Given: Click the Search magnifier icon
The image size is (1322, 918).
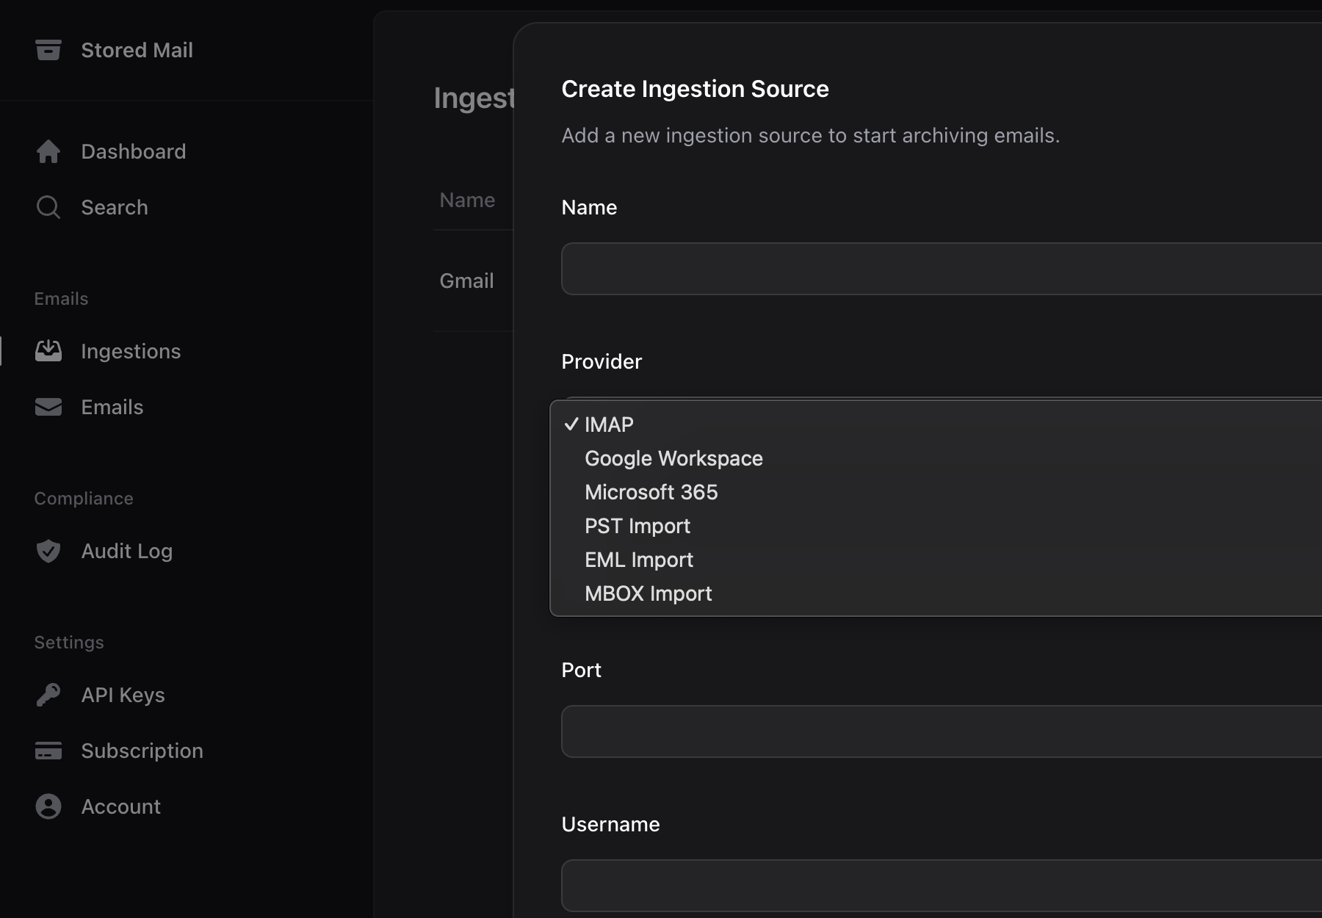Looking at the screenshot, I should (x=48, y=207).
